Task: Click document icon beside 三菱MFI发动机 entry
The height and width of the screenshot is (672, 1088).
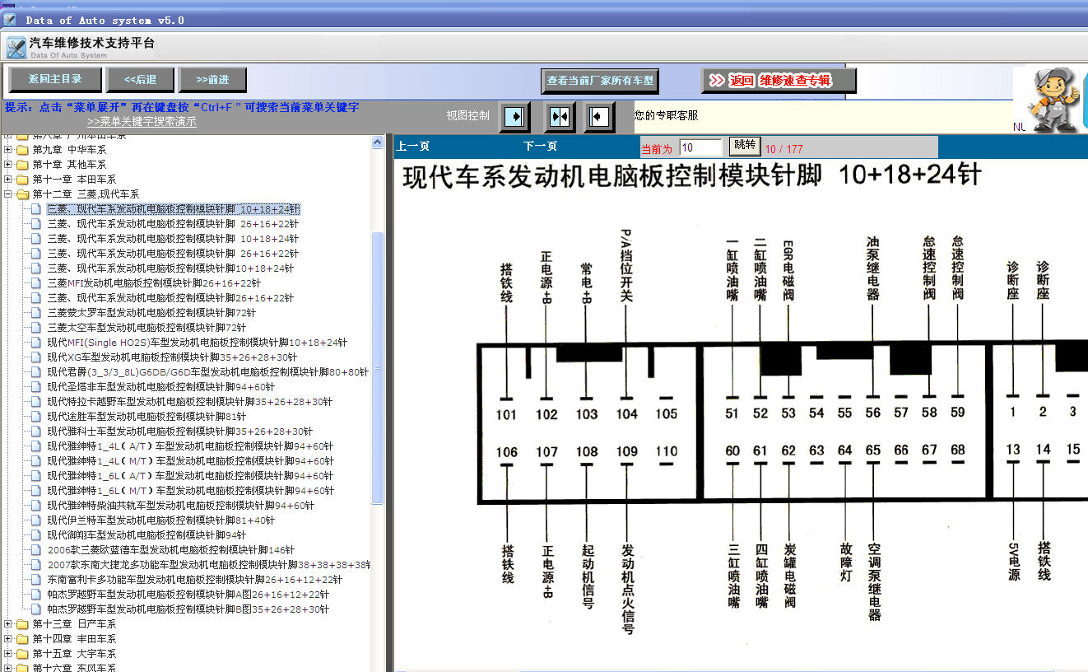Action: [36, 283]
